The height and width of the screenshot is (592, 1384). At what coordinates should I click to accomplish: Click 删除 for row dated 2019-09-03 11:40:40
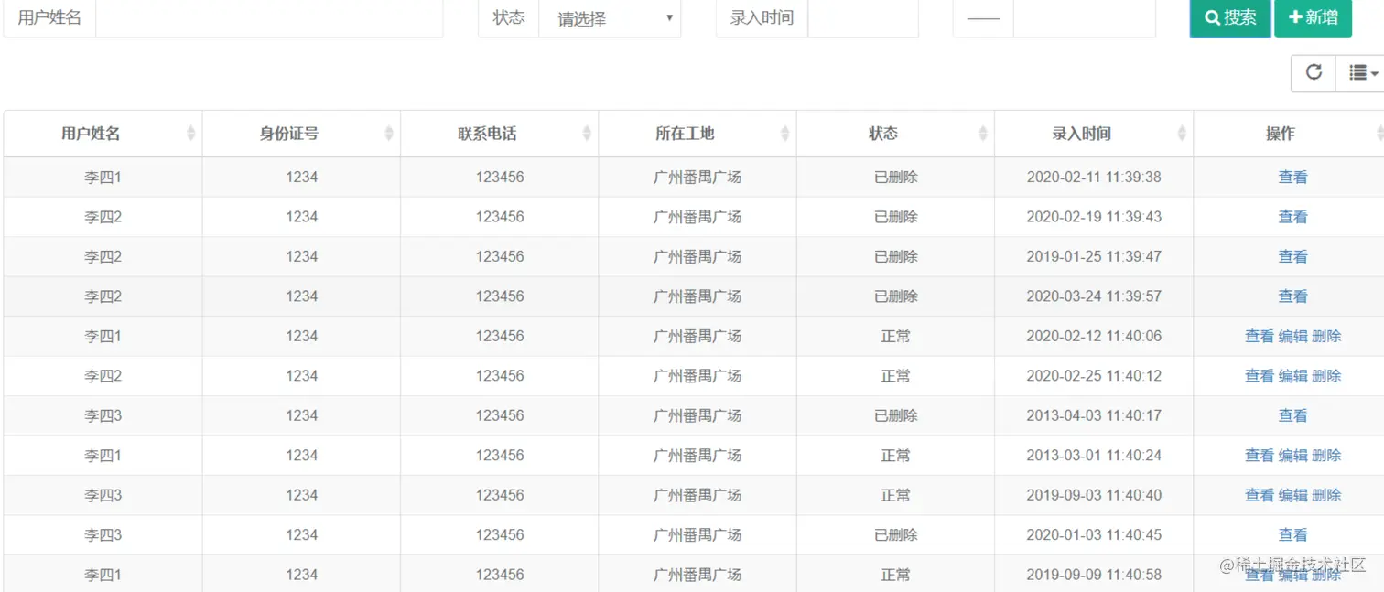point(1326,495)
